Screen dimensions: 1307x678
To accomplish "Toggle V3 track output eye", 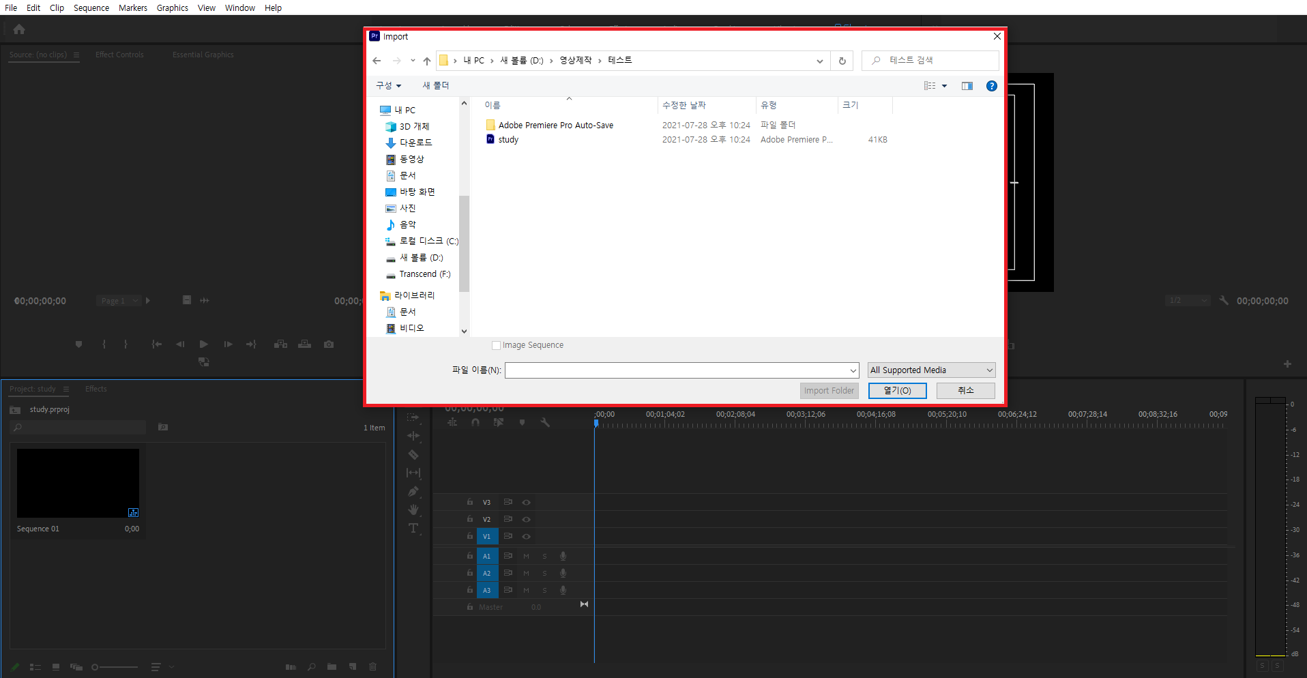I will pos(526,502).
